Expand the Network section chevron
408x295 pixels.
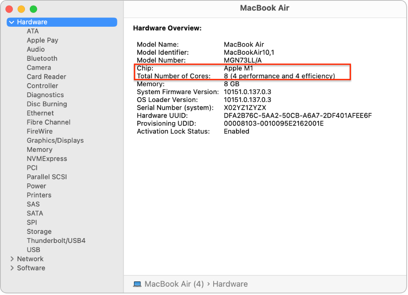click(12, 259)
